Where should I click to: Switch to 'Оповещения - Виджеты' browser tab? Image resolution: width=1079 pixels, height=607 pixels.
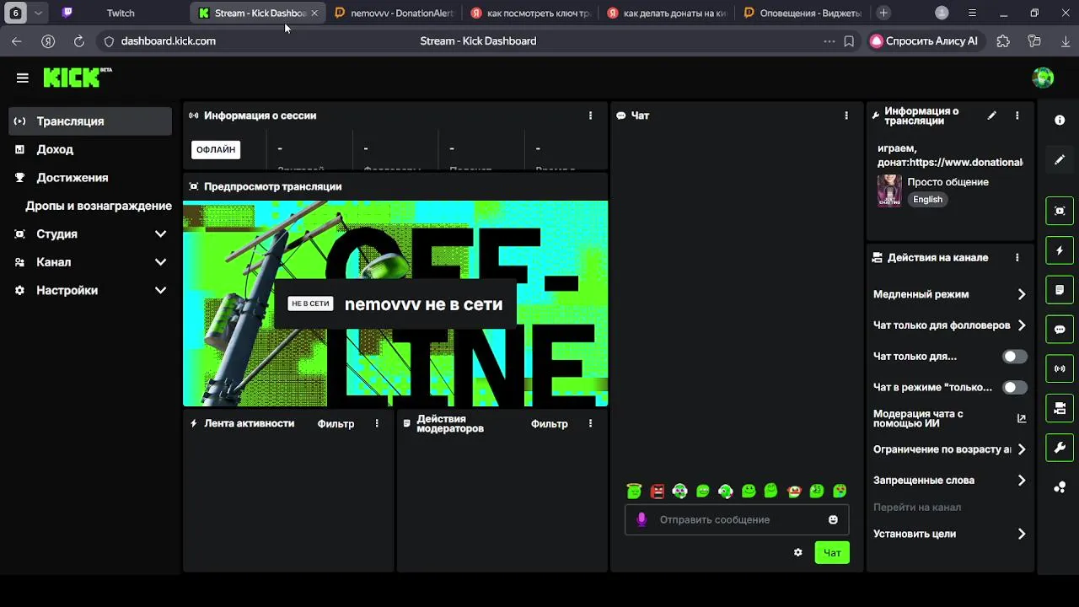(803, 13)
